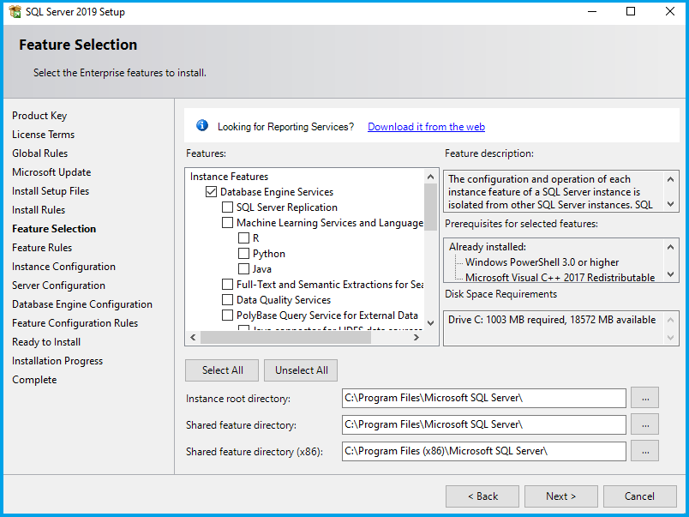Open the Download it from the web link
The height and width of the screenshot is (517, 689).
click(x=426, y=127)
